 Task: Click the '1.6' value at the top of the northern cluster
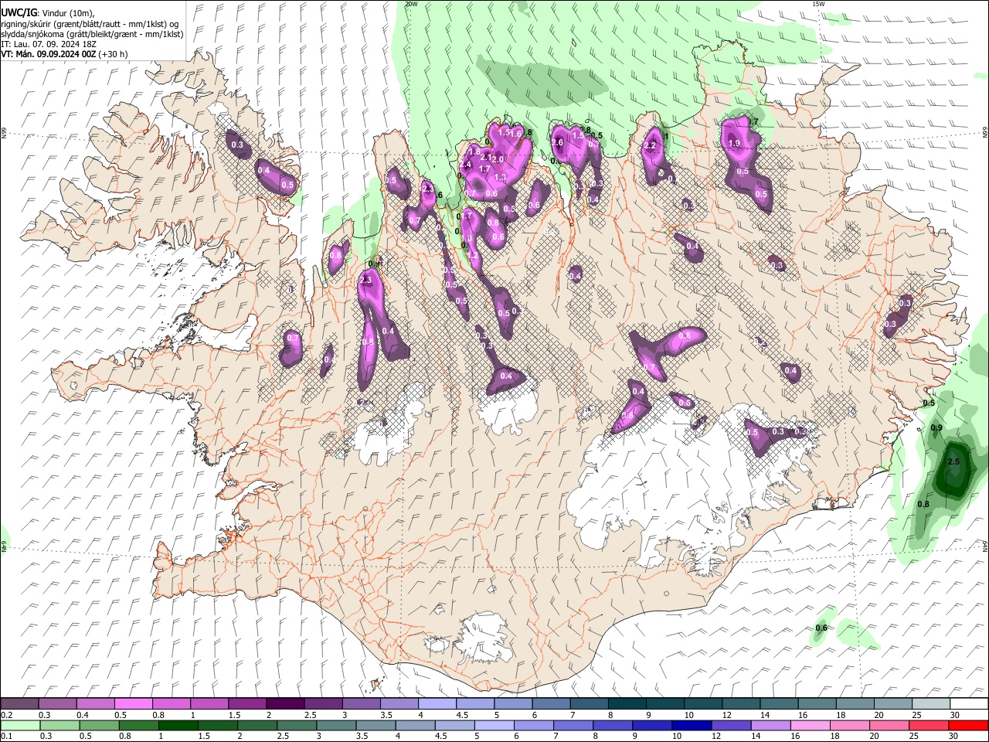515,134
